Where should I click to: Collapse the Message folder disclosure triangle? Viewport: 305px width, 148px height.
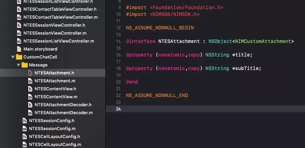pos(18,65)
